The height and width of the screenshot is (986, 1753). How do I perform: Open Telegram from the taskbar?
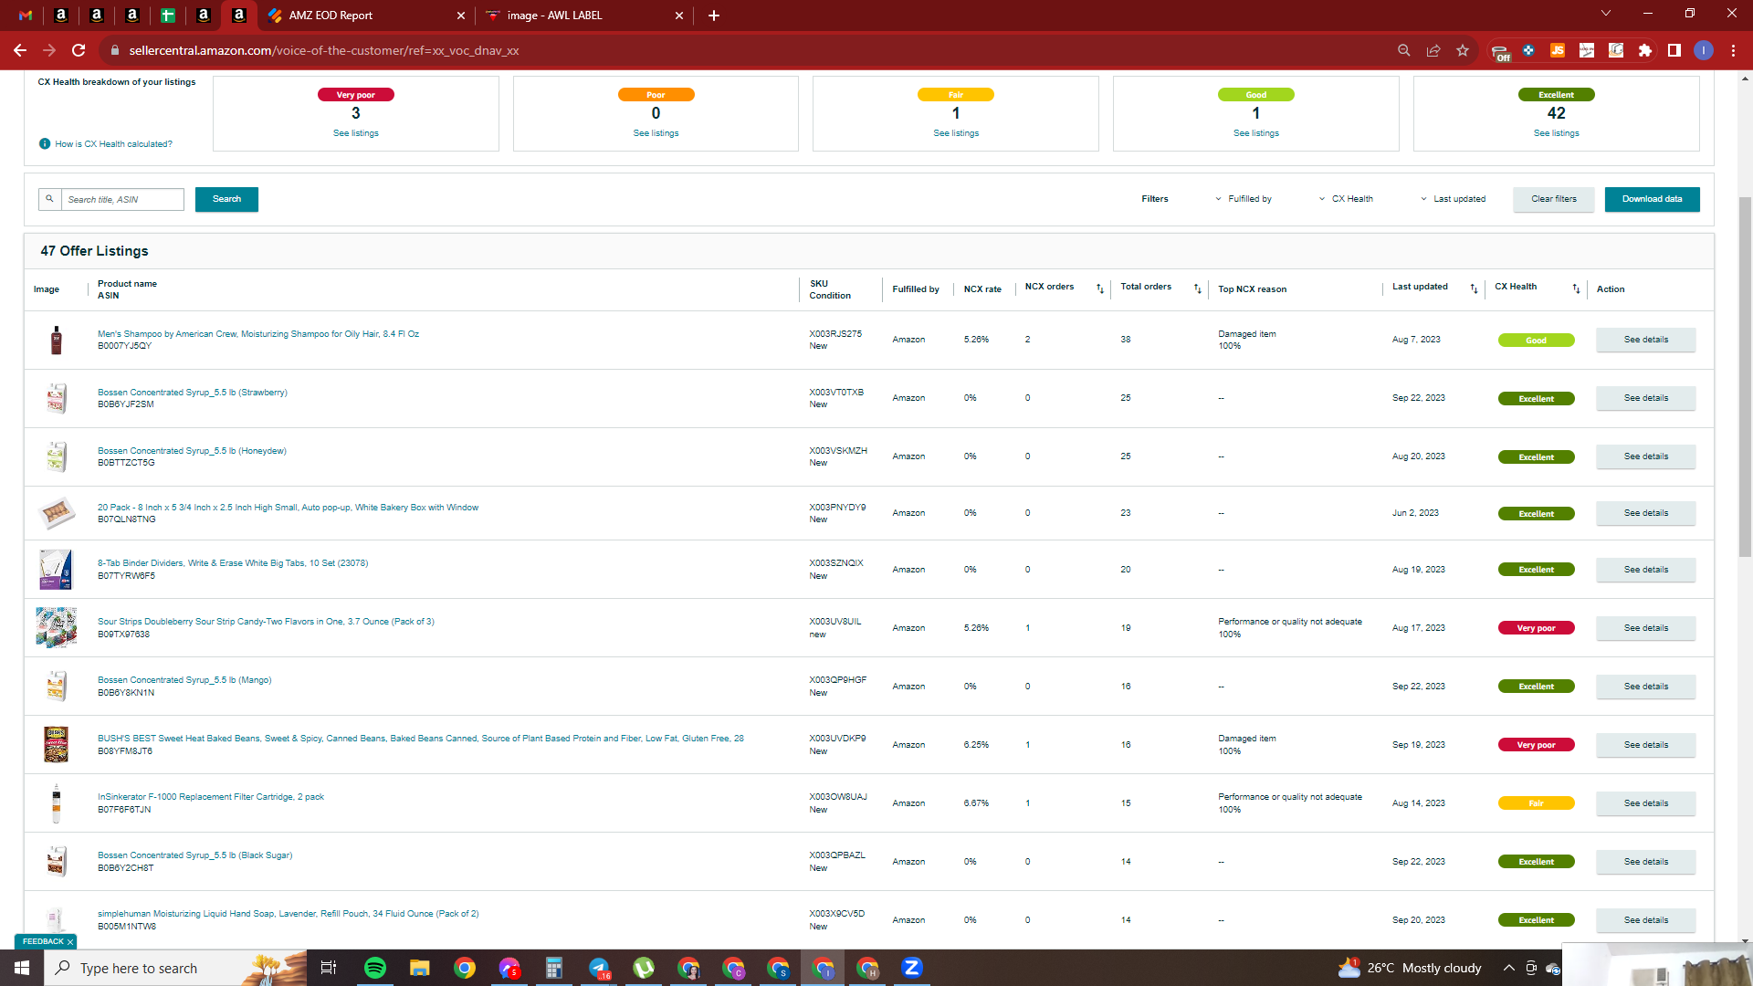tap(599, 968)
